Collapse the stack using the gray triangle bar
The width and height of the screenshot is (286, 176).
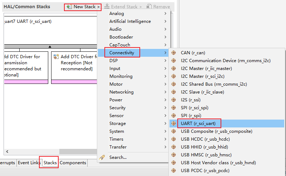pos(50,46)
